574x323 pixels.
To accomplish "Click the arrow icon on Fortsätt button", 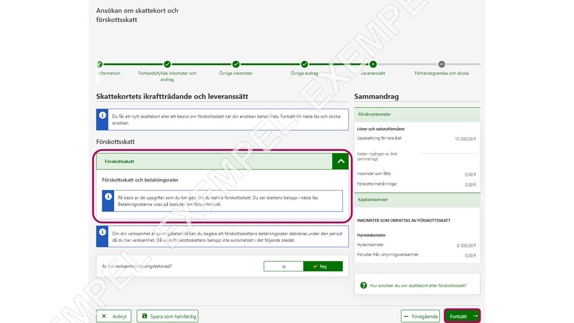I will click(475, 316).
